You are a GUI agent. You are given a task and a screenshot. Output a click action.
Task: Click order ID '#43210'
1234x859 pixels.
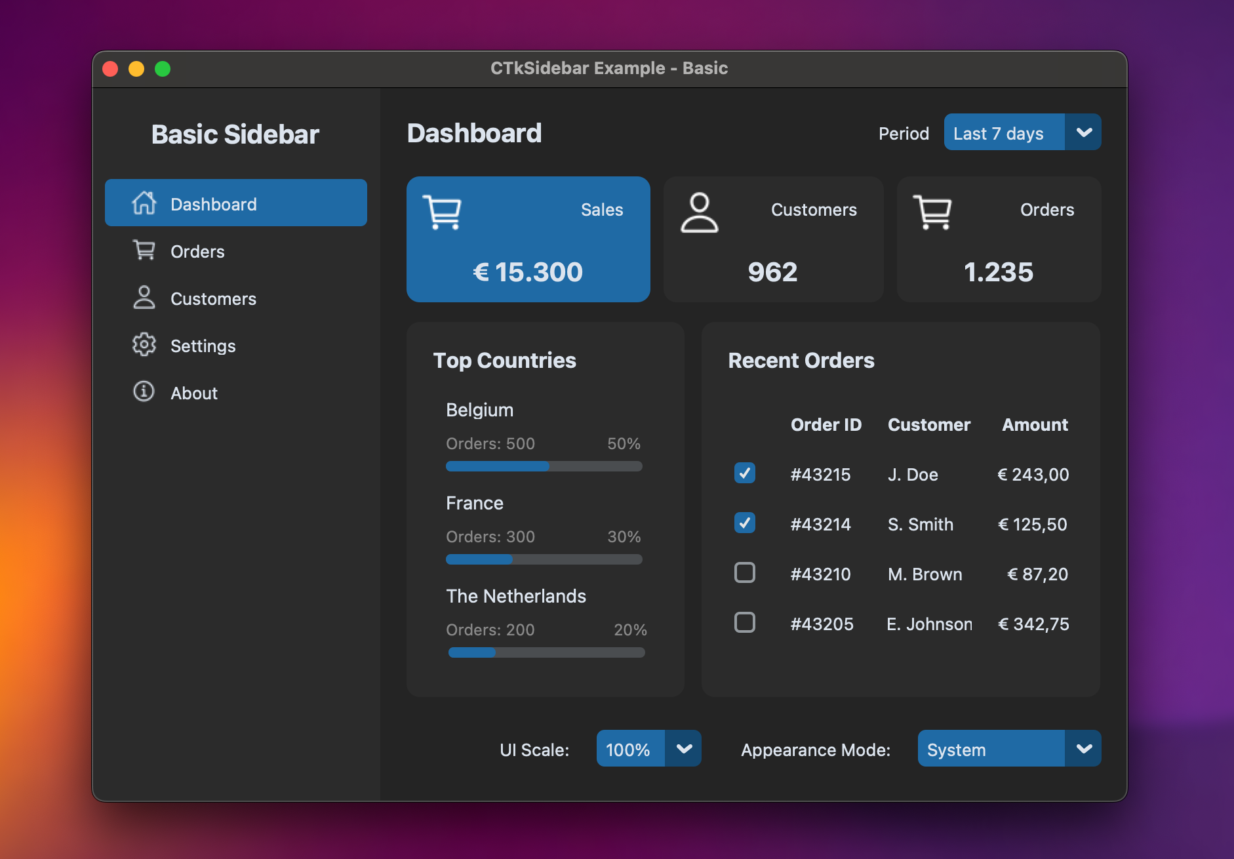(x=820, y=574)
